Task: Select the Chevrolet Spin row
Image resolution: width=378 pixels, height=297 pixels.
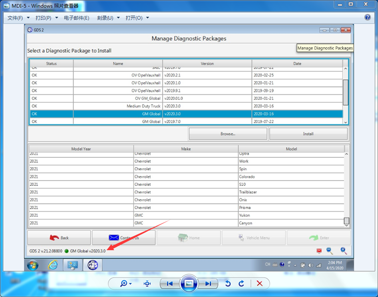Action: pyautogui.click(x=187, y=169)
